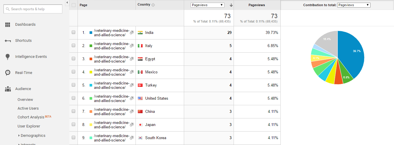
Task: Open Intelligence Events lightbulb icon
Action: pos(8,57)
